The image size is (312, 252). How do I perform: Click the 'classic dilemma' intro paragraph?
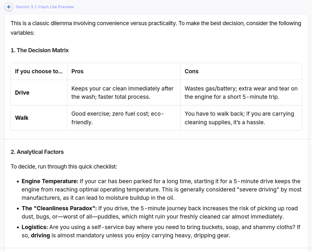coord(156,28)
